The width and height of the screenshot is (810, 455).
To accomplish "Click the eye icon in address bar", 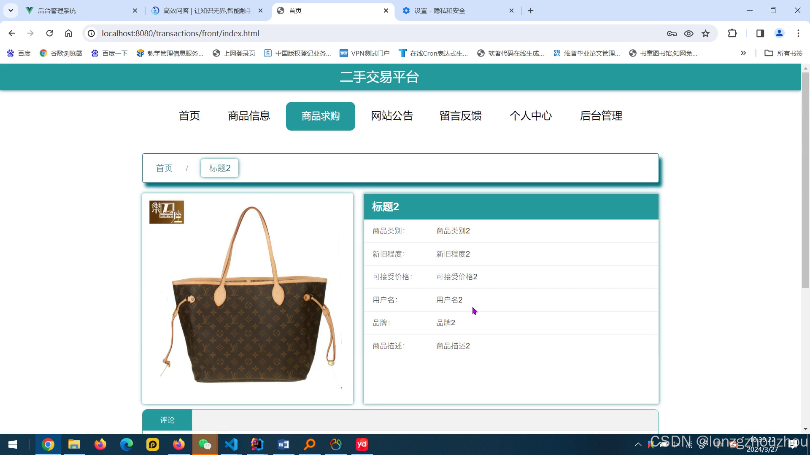I will (688, 33).
